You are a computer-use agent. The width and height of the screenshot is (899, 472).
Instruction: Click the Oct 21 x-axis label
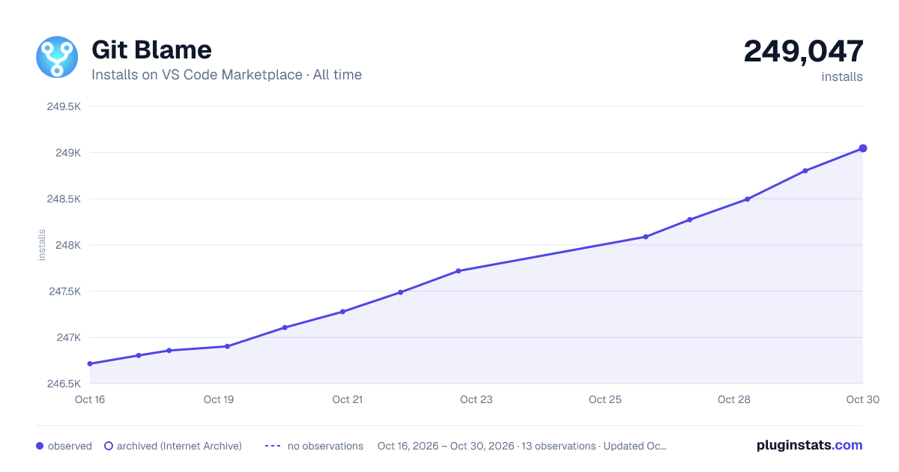coord(348,399)
